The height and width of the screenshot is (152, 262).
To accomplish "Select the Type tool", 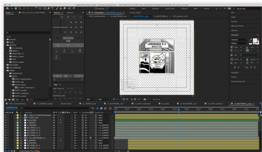I will (x=52, y=8).
